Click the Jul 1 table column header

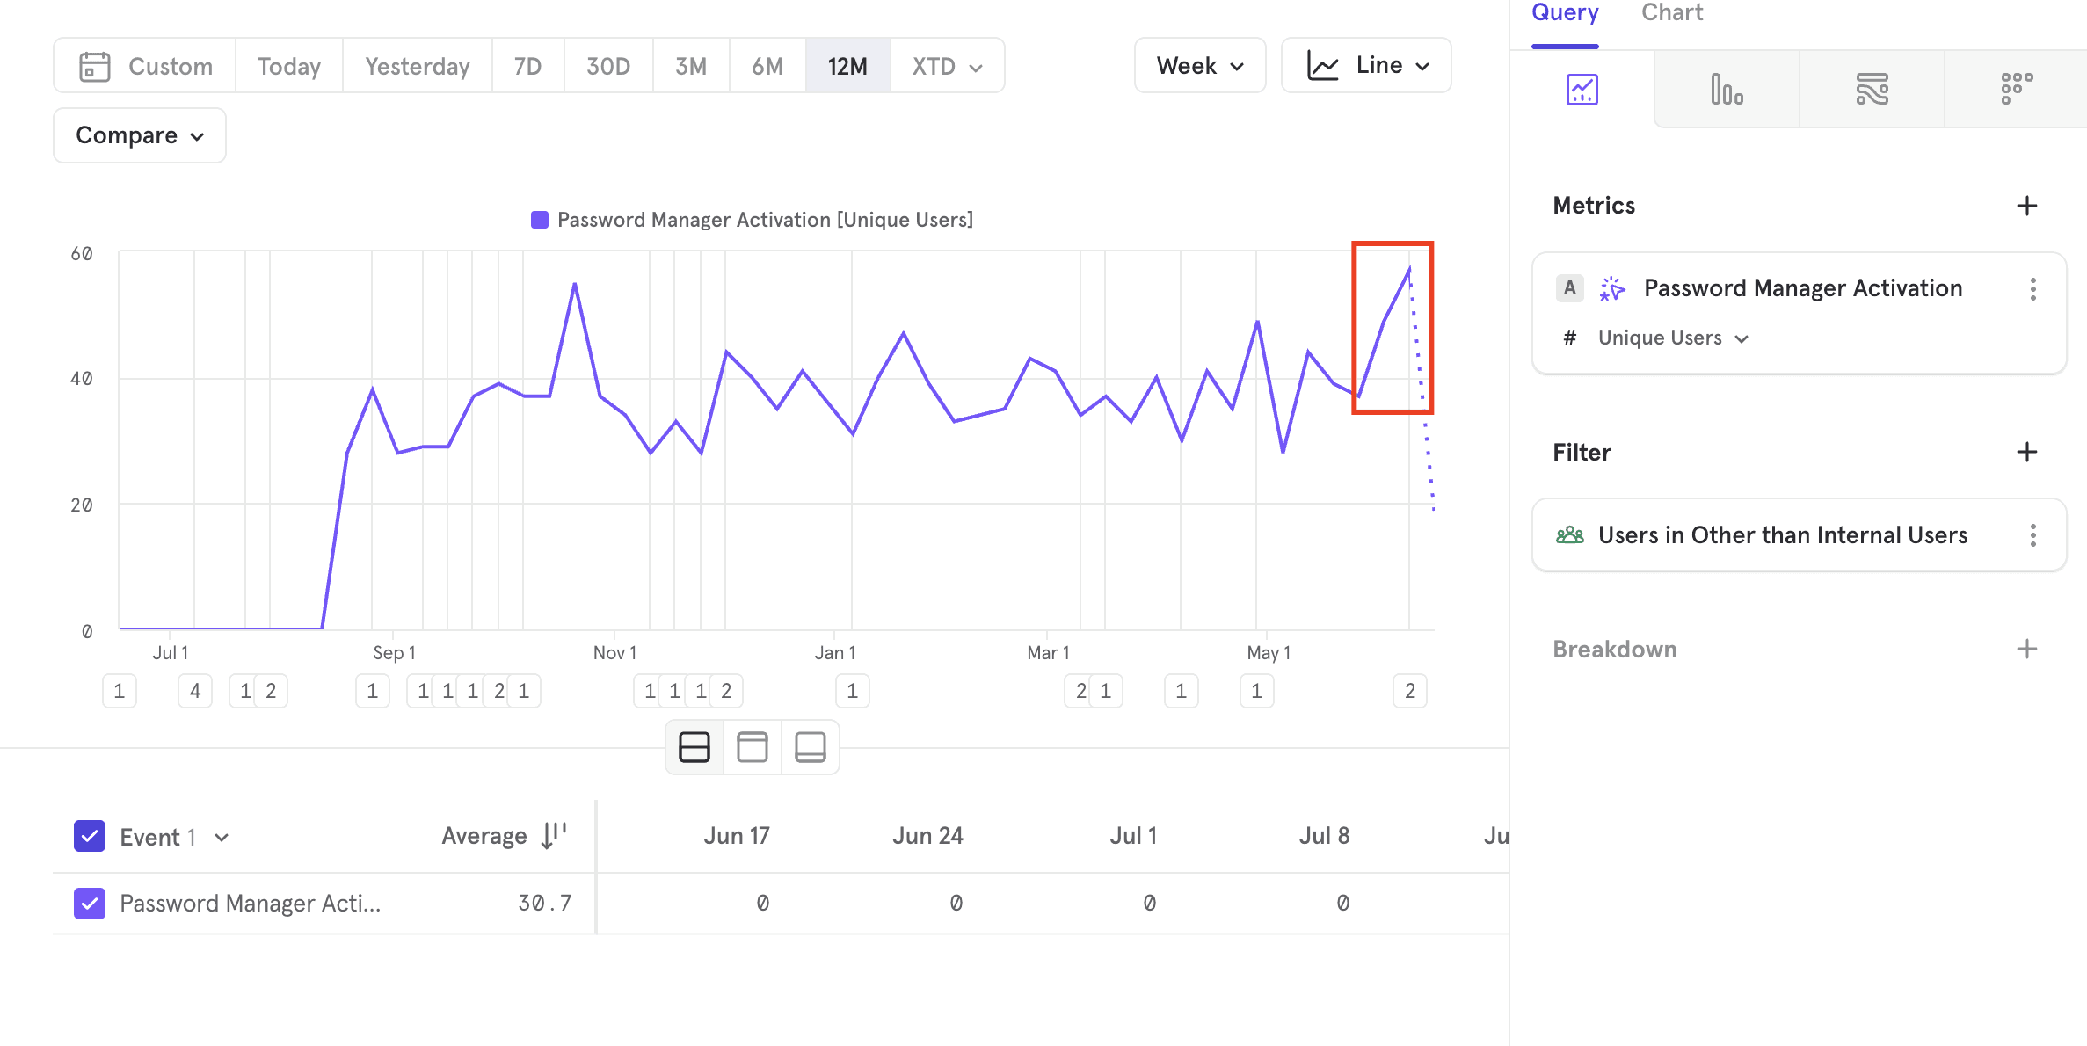1133,836
